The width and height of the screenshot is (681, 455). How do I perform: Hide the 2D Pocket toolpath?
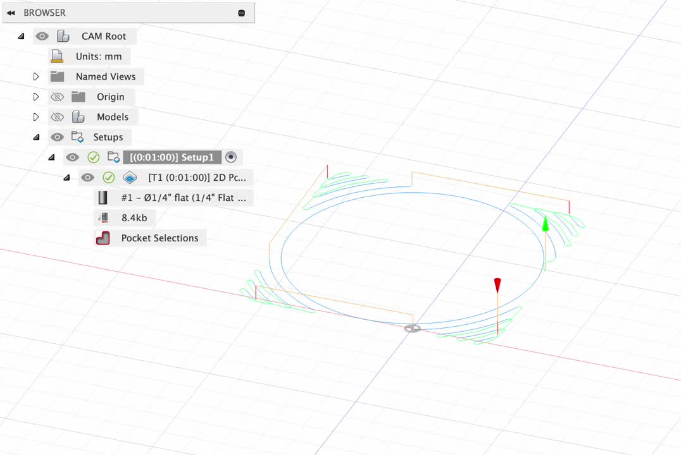tap(87, 178)
